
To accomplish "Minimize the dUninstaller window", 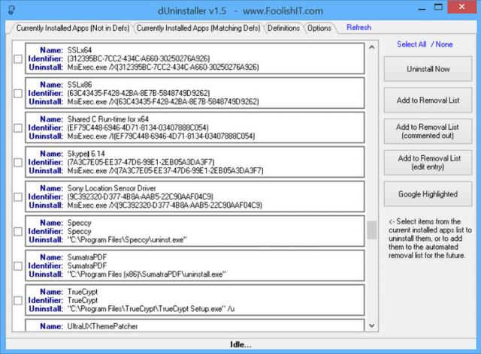I will pyautogui.click(x=422, y=9).
